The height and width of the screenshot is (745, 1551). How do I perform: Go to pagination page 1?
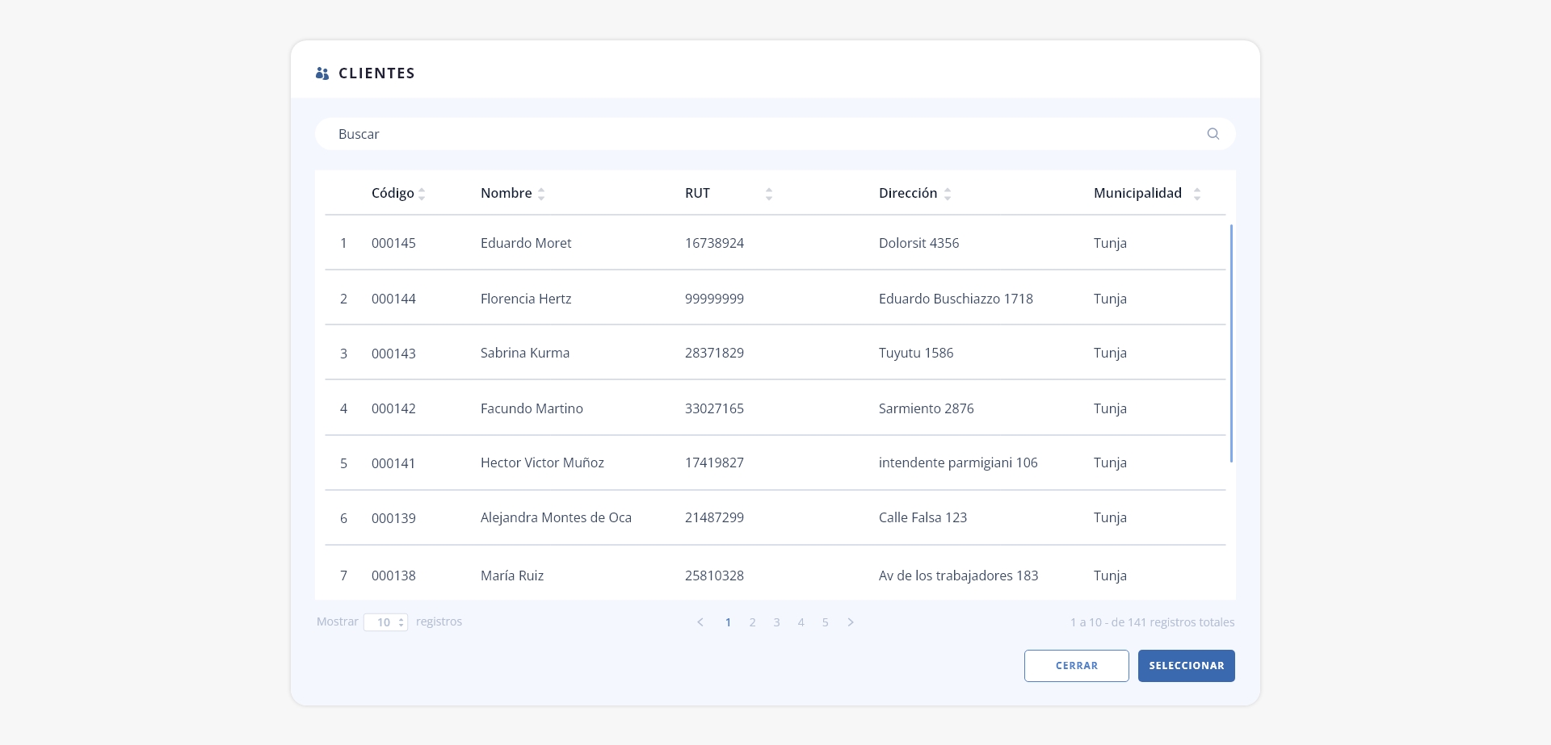728,622
